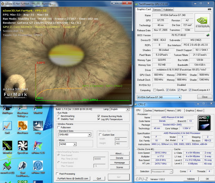The image size is (215, 183).
Task: Disable Xtreme Burning Mode checkbox
Action: [x=99, y=116]
